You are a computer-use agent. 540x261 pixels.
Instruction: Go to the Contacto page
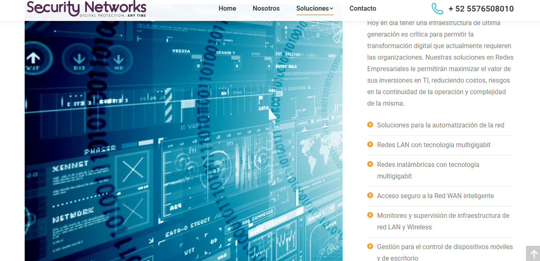[363, 9]
